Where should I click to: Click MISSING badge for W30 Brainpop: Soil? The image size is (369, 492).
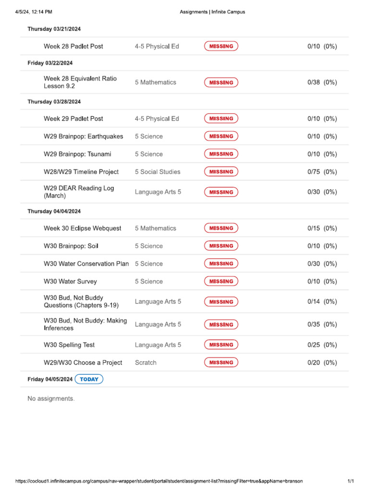[221, 246]
